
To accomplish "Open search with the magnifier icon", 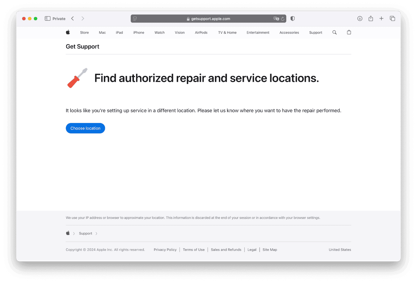I will pos(335,32).
